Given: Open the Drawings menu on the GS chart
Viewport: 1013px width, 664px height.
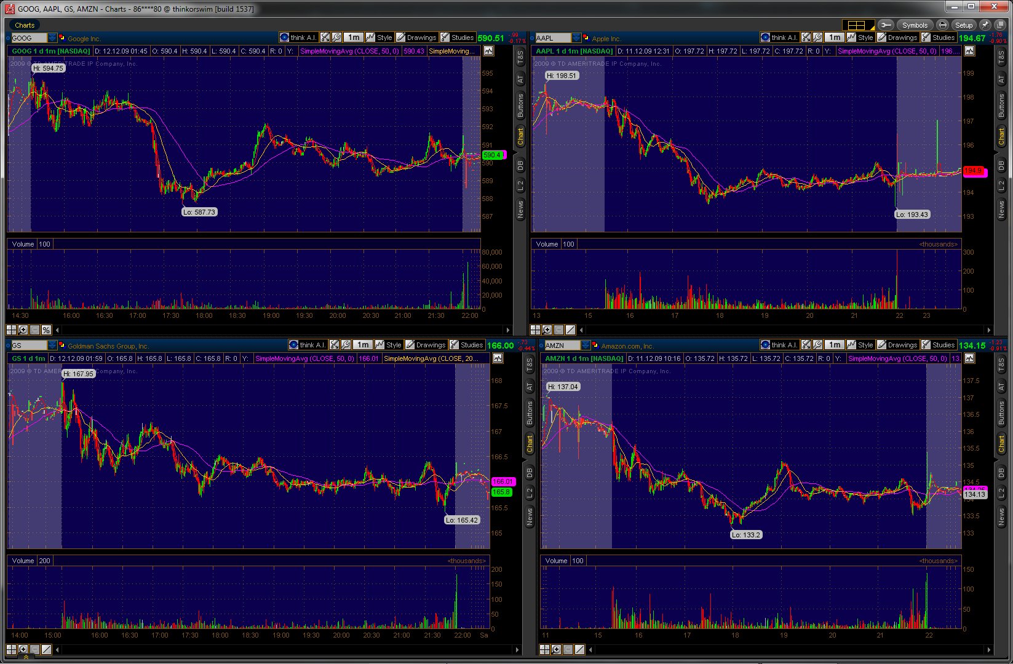Looking at the screenshot, I should click(426, 345).
